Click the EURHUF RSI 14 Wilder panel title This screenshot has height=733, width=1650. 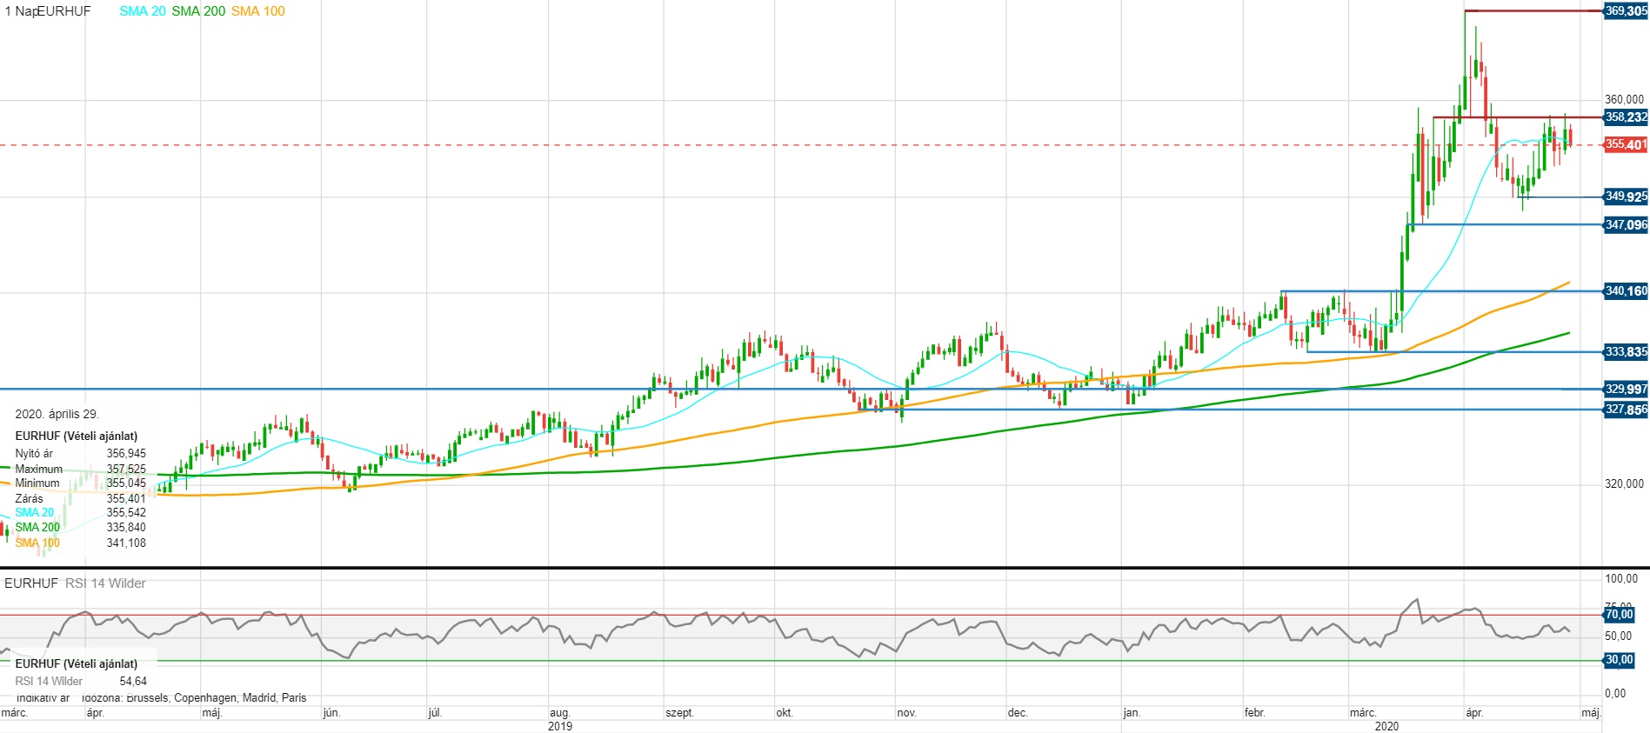click(x=75, y=583)
